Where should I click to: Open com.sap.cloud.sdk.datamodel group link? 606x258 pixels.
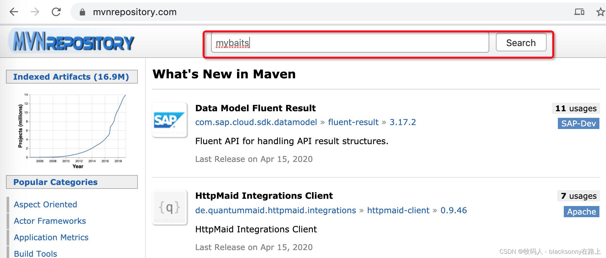(256, 122)
